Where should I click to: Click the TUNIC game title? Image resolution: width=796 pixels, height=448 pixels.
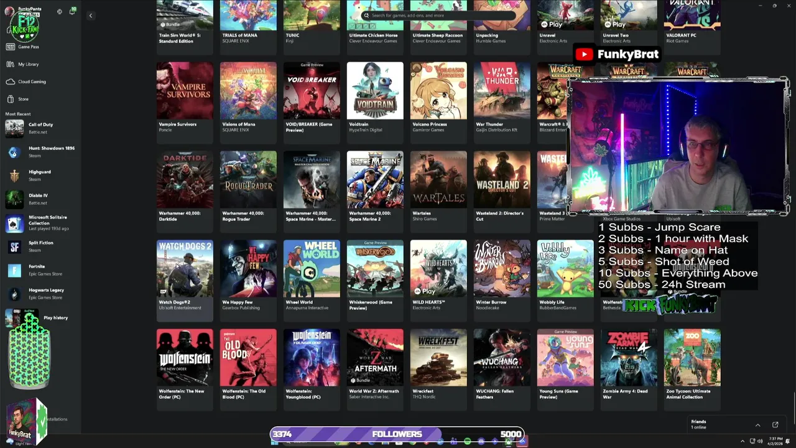pyautogui.click(x=292, y=35)
